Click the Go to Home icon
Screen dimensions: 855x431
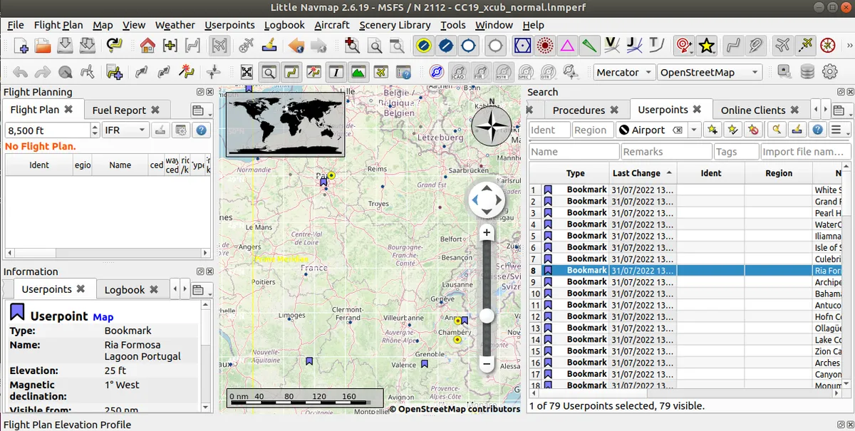click(147, 46)
